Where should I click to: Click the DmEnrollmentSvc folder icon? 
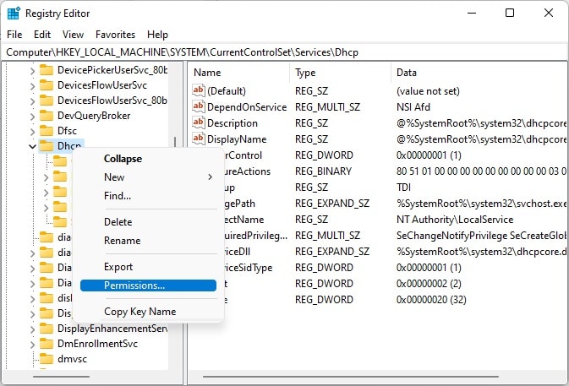coord(47,344)
